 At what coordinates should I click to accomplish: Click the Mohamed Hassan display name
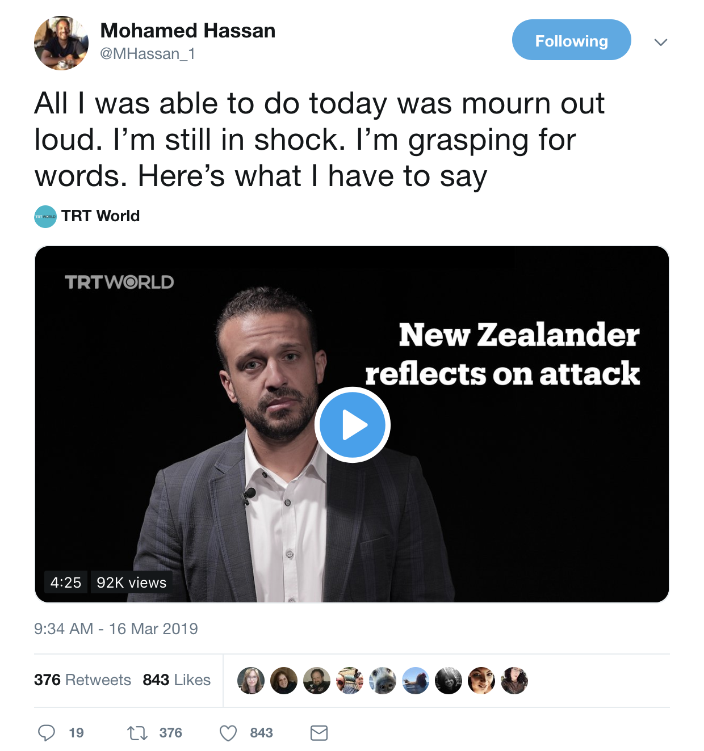(187, 31)
